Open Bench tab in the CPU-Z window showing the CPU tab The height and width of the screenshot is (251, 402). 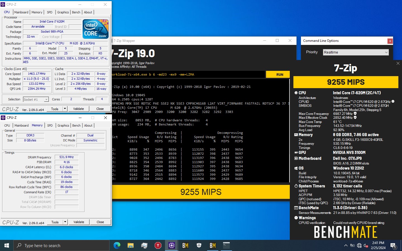tap(76, 12)
